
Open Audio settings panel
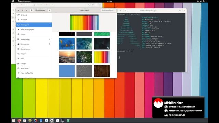point(34,58)
